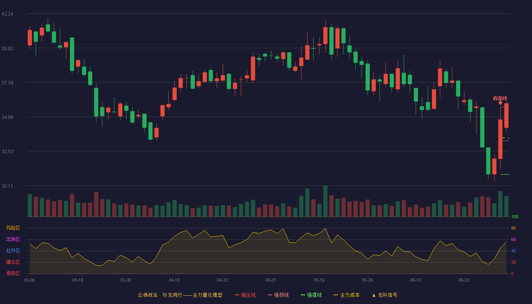The height and width of the screenshot is (304, 532).
Task: Toggle the 强撑线 legend entry
Action: (x=311, y=295)
